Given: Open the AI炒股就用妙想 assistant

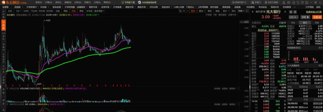Looking at the screenshot, I should (x=147, y=2).
